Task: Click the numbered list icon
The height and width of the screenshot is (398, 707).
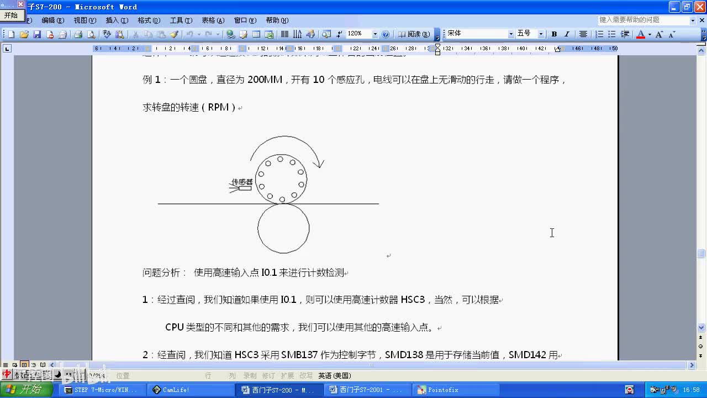Action: (x=599, y=34)
